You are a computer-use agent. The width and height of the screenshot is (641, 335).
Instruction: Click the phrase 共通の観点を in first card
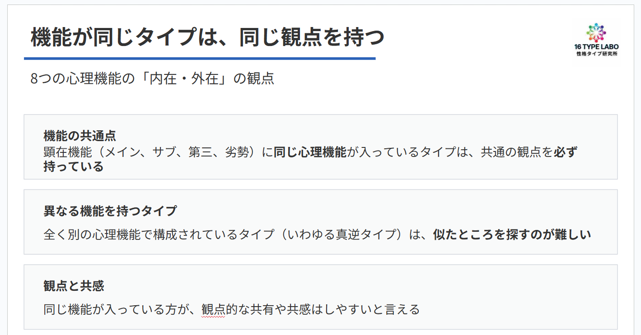517,151
